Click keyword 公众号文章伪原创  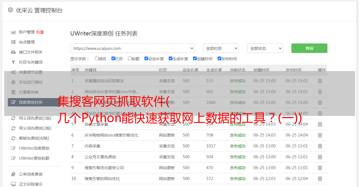pos(100,157)
